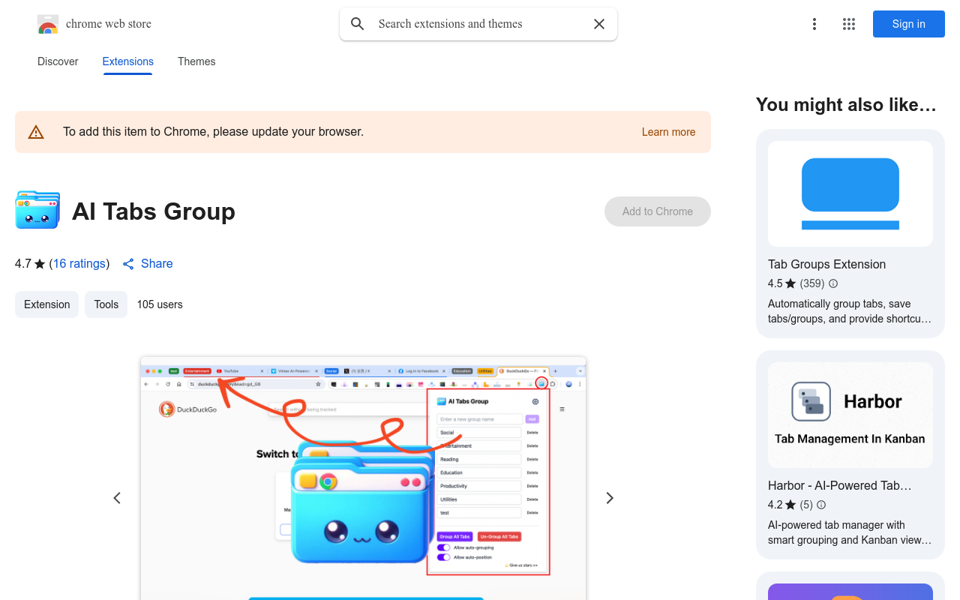Image resolution: width=960 pixels, height=600 pixels.
Task: View the 16 ratings link
Action: tap(79, 263)
